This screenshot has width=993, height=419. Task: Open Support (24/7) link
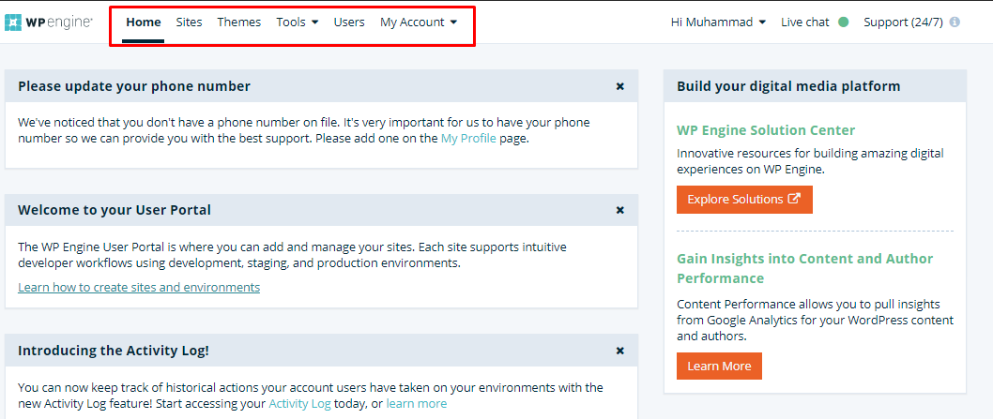(x=903, y=22)
